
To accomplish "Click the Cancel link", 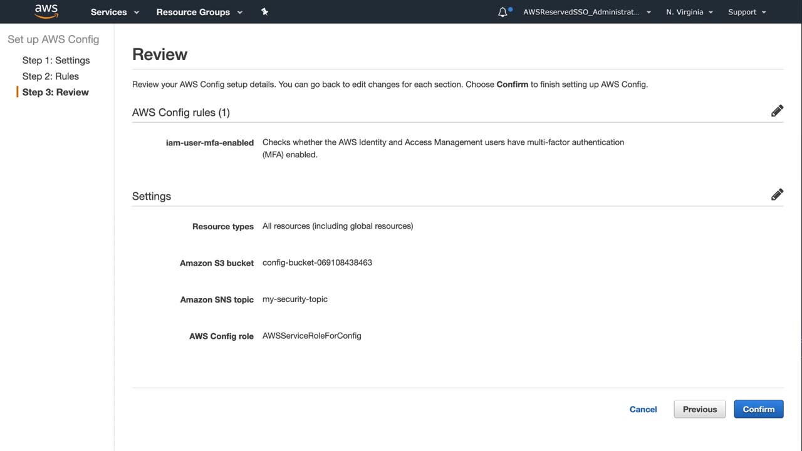I will 643,409.
